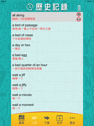Open 'a bed of roses' entry
Image resolution: width=94 pixels, height=126 pixels.
(47, 37)
